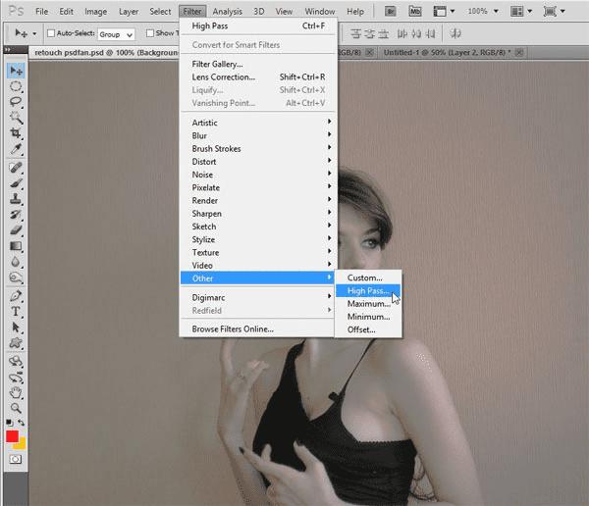This screenshot has height=506, width=589.
Task: Select the Eraser tool
Action: tap(16, 229)
